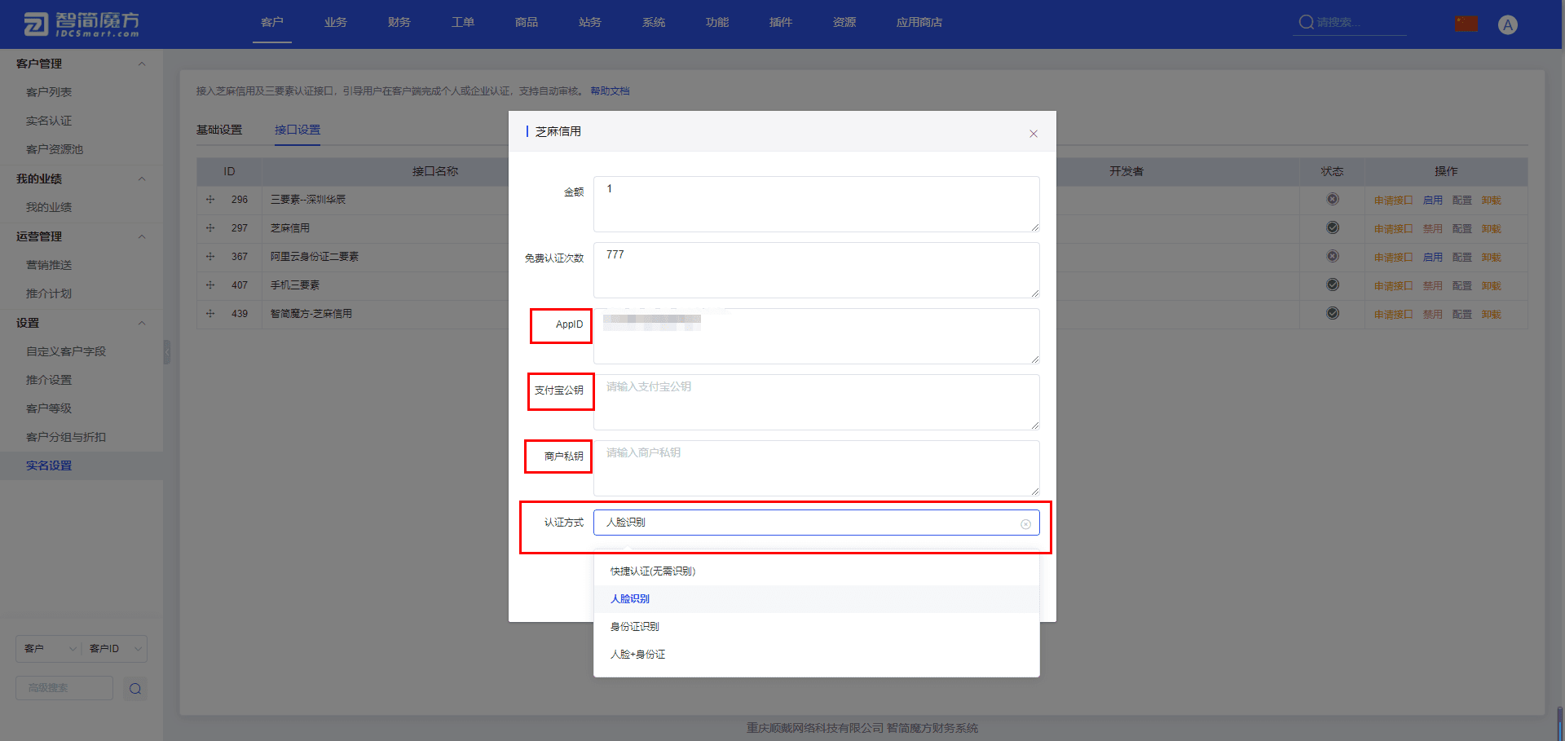Open 客户列表 in sidebar
1565x741 pixels.
coord(49,92)
